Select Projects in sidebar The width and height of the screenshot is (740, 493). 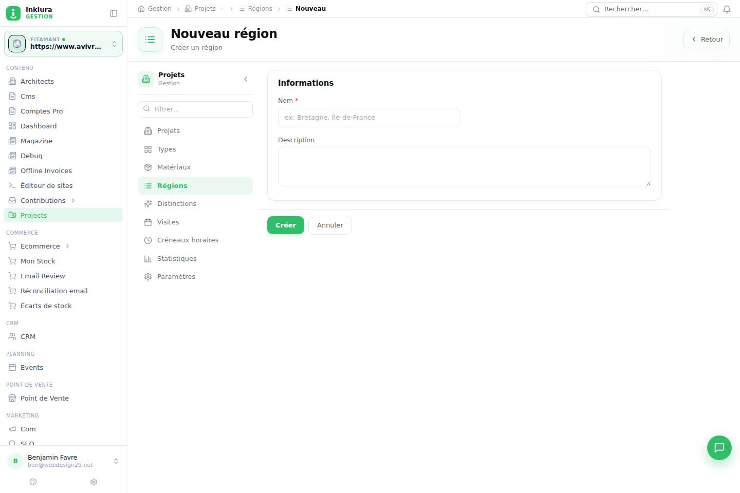pos(64,216)
